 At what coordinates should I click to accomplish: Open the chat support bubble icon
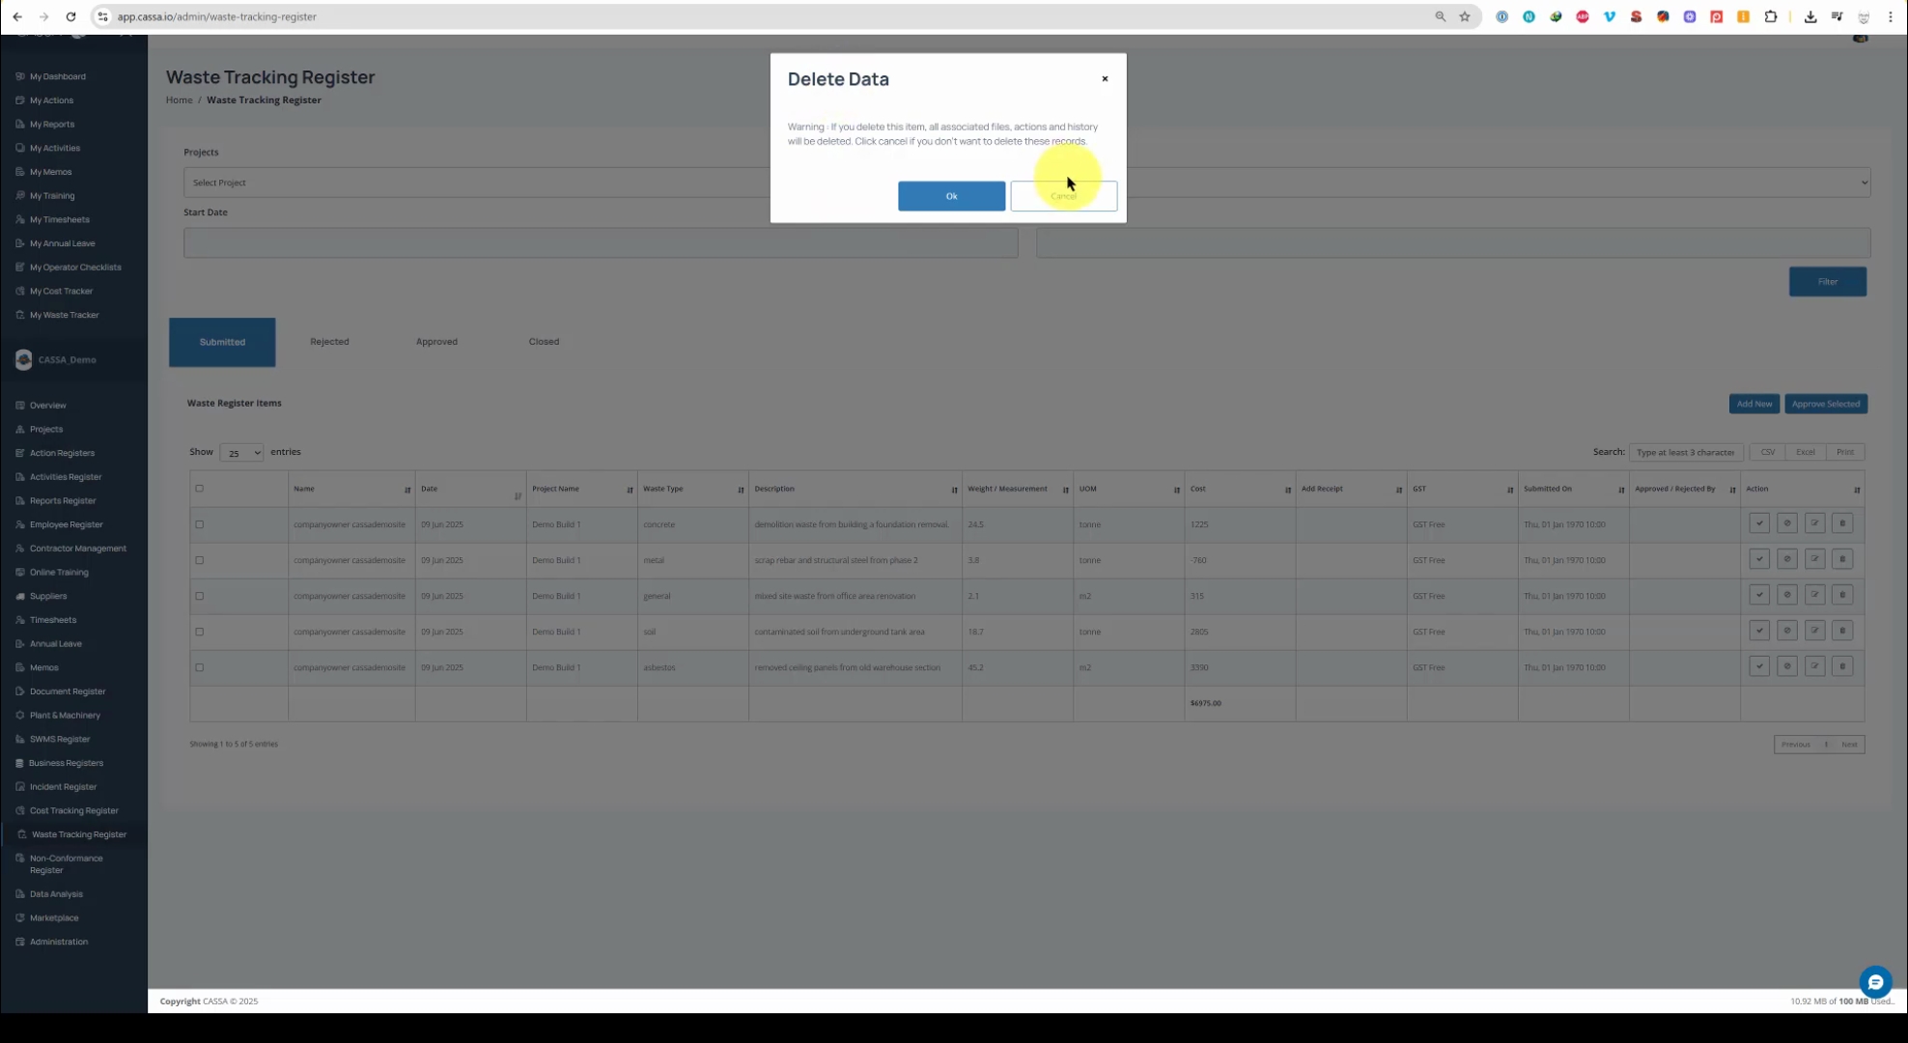(x=1875, y=982)
